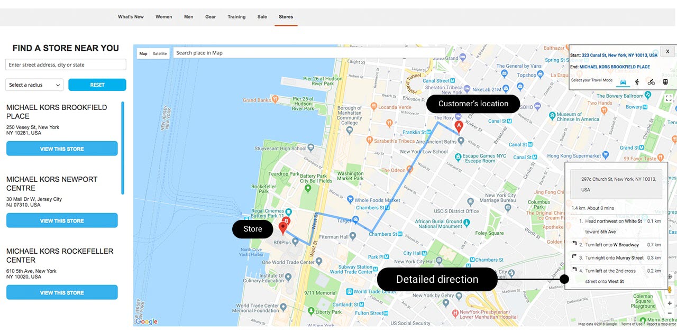The height and width of the screenshot is (332, 677).
Task: Click the Search place in Map field
Action: tap(309, 53)
